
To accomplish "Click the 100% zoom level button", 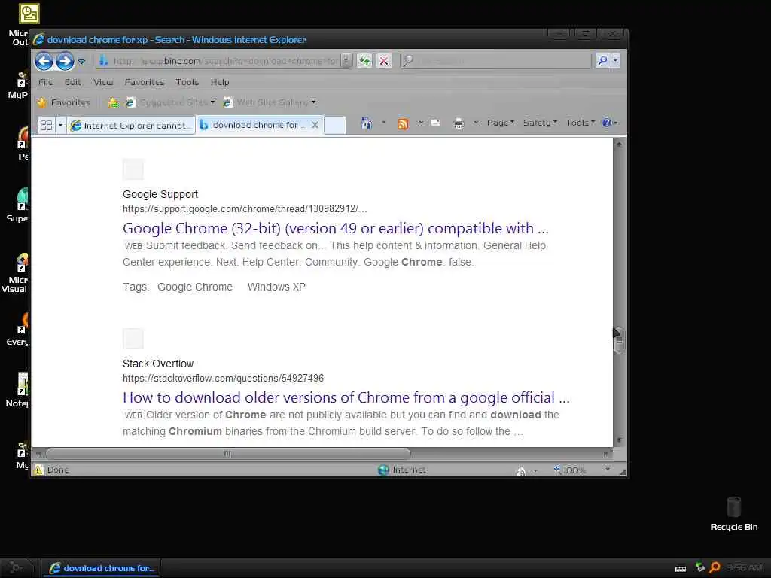I will (x=570, y=470).
